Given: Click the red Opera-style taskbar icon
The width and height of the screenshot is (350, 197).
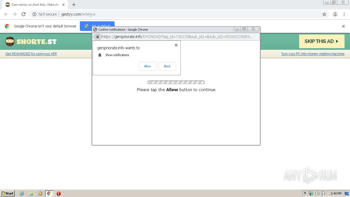Looking at the screenshot, I should pyautogui.click(x=59, y=193).
